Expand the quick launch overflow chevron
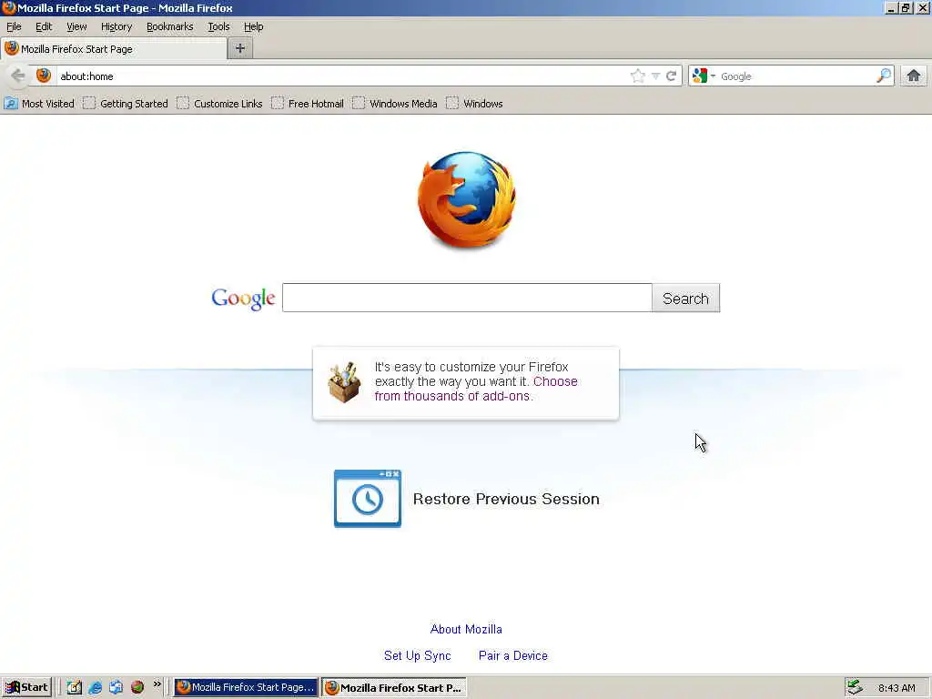932x699 pixels. (157, 684)
